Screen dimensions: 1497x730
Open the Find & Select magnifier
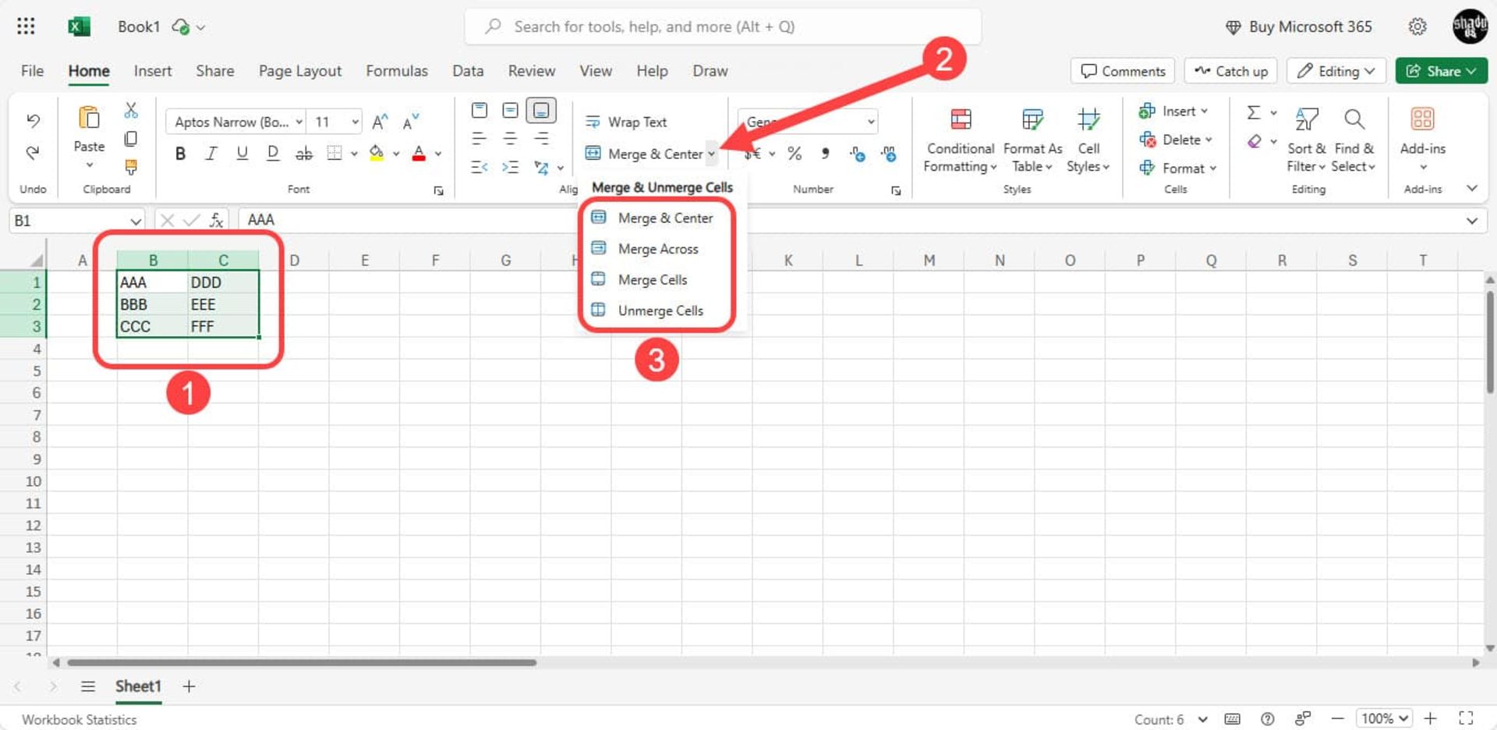(1354, 120)
